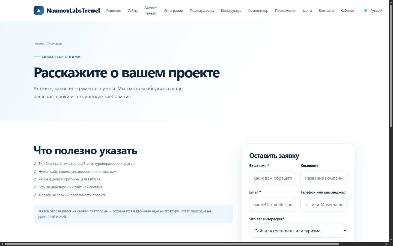393x246 pixels.
Task: Open the Админ-панели nav item
Action: coord(150,10)
